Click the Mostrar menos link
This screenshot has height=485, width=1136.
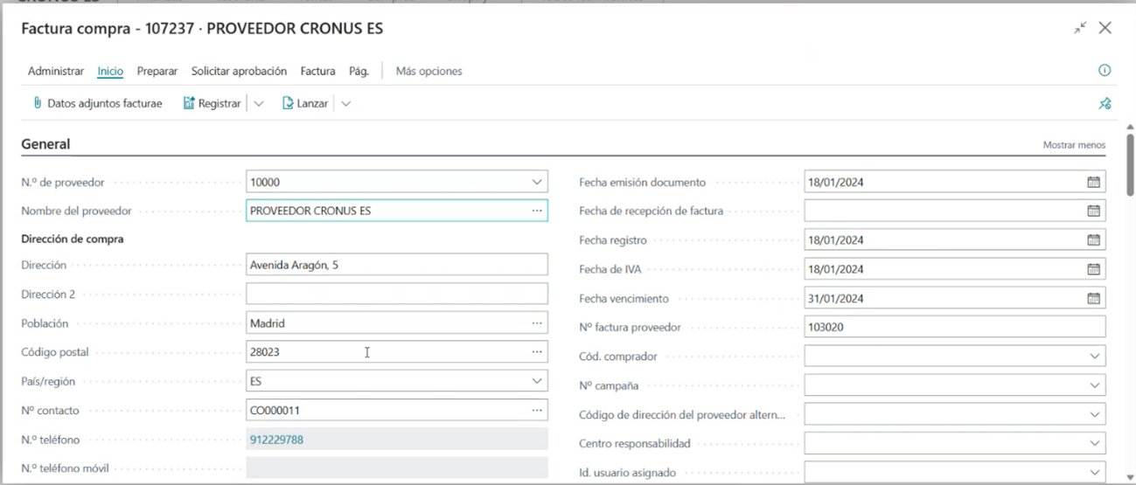click(1074, 145)
